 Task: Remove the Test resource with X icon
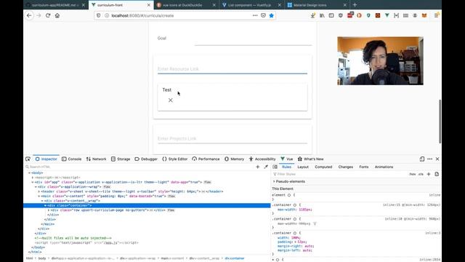tap(171, 100)
